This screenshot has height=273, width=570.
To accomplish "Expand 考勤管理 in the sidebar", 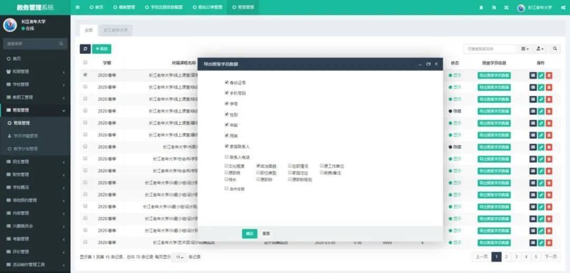I will (35, 239).
